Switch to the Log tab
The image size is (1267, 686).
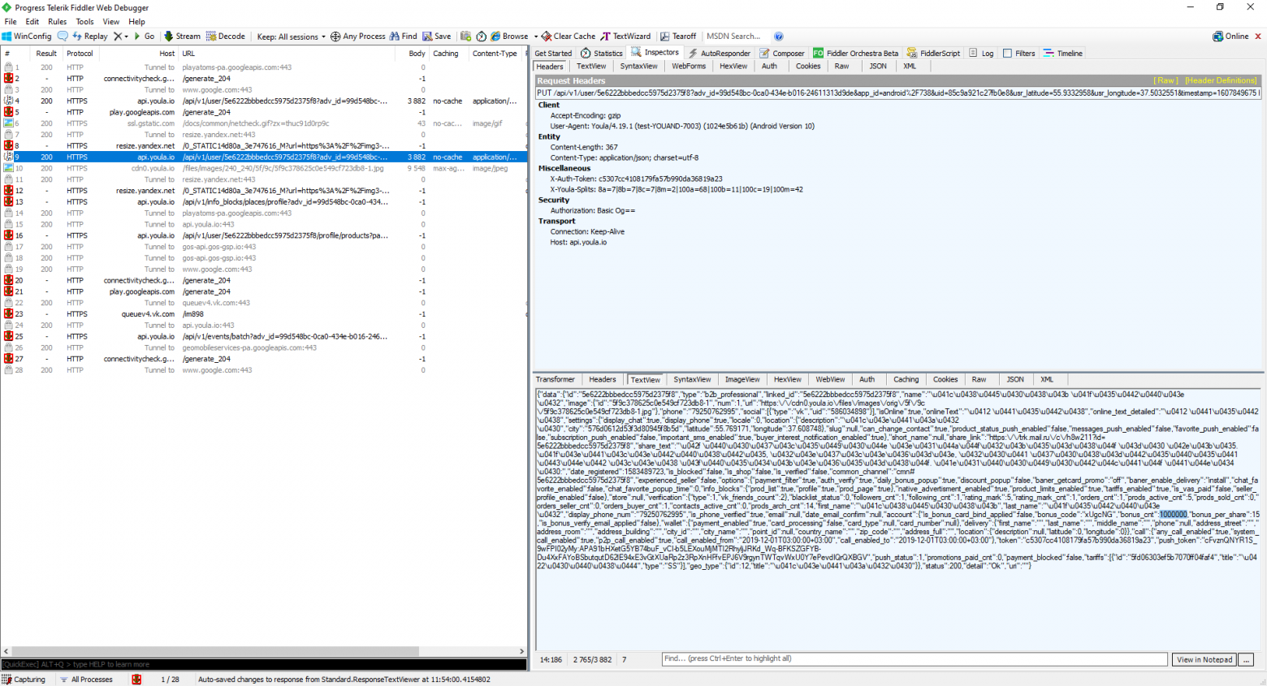click(981, 54)
